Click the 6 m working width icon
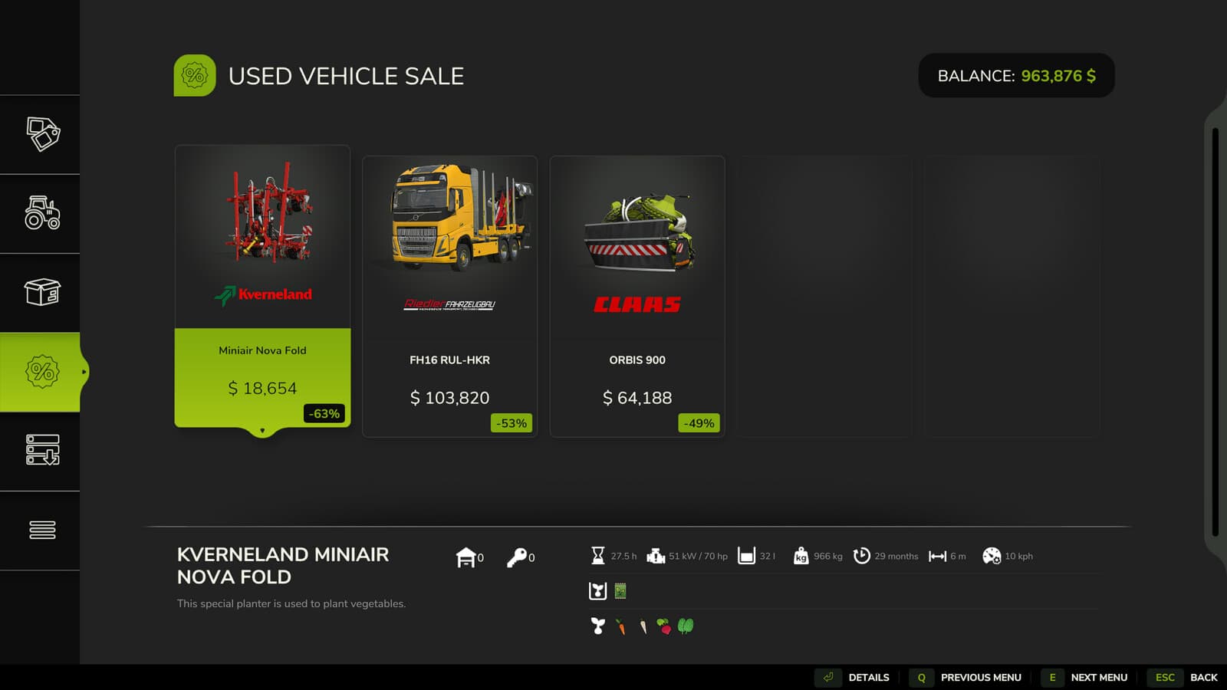The width and height of the screenshot is (1227, 690). (937, 556)
